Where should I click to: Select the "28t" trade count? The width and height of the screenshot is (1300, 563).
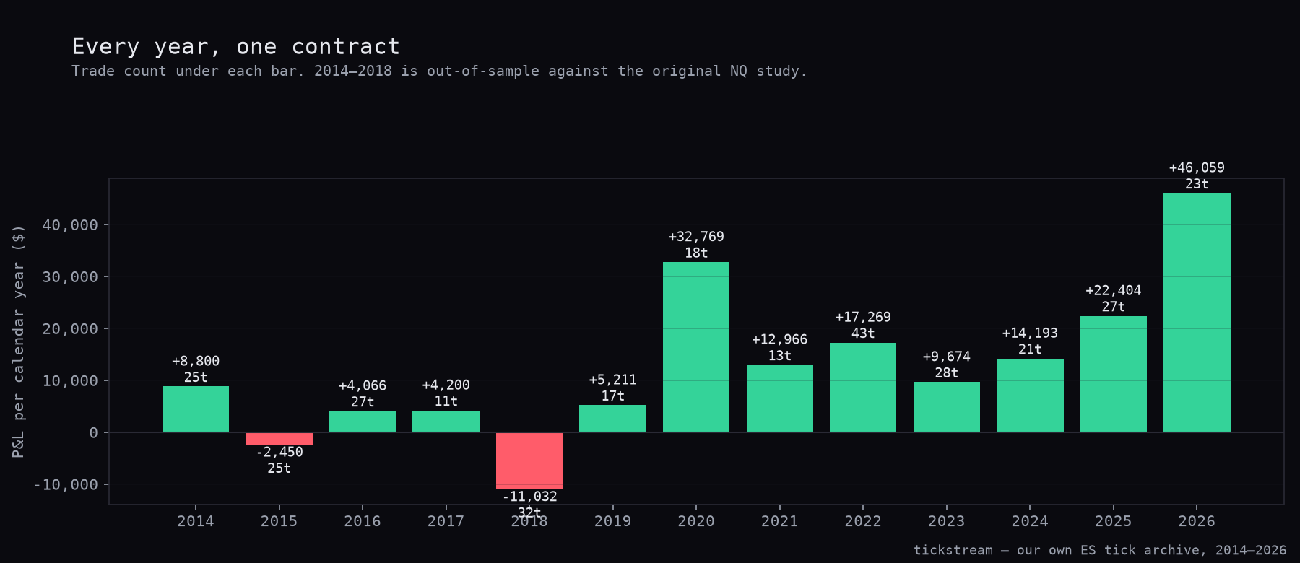[x=947, y=372]
